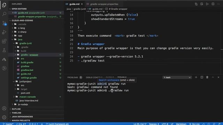Expand the Outline section
Screen dimensions: 223x125
[36, 109]
